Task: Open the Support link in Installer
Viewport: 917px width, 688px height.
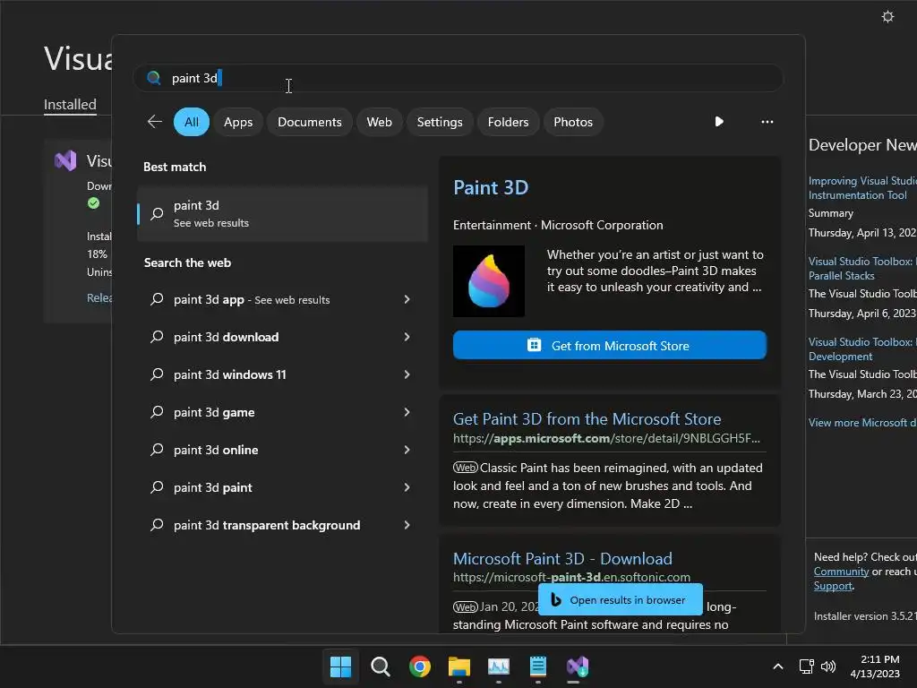Action: click(x=834, y=586)
